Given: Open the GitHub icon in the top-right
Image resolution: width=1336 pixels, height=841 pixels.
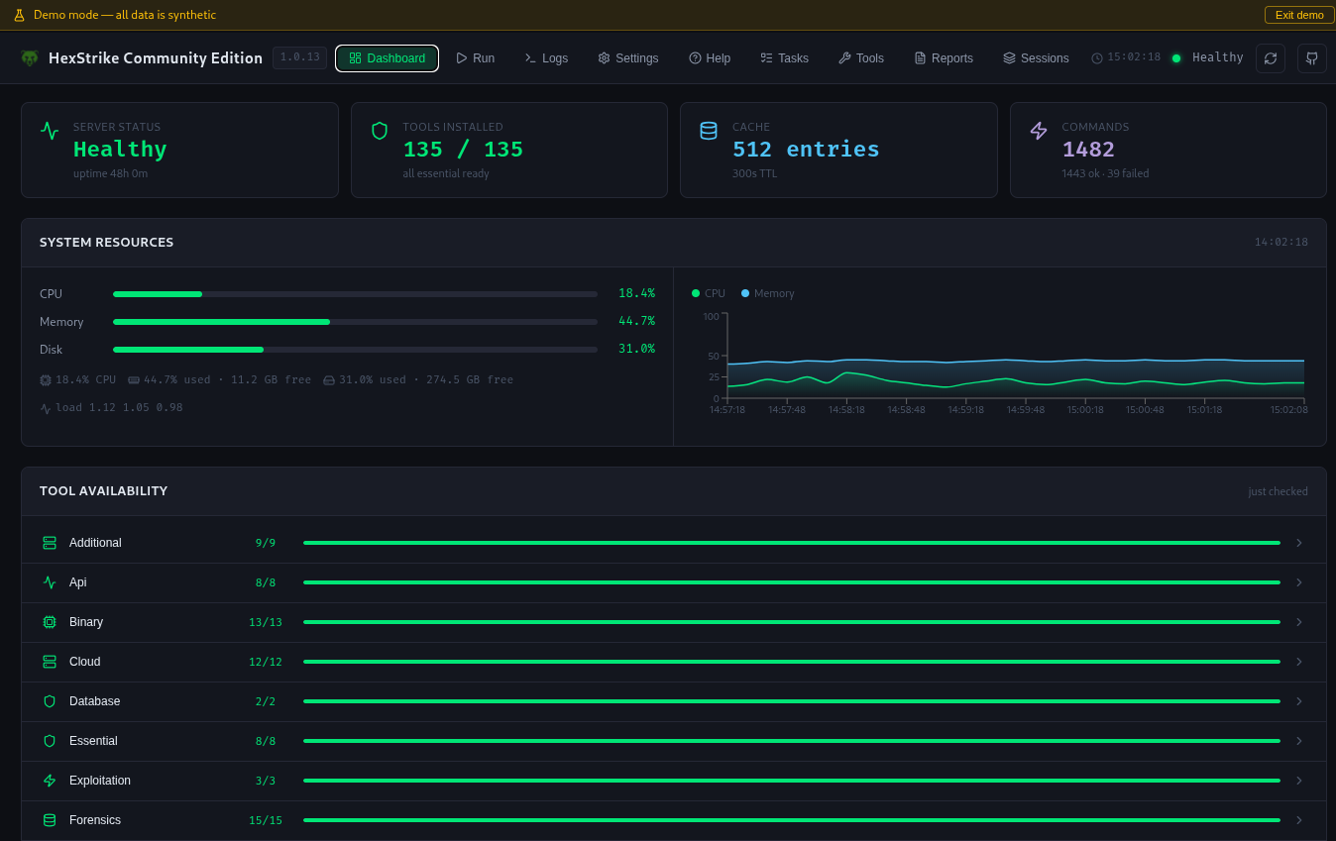Looking at the screenshot, I should pos(1311,58).
